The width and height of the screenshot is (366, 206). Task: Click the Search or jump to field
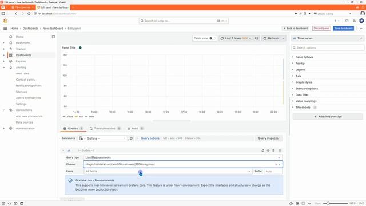184,21
